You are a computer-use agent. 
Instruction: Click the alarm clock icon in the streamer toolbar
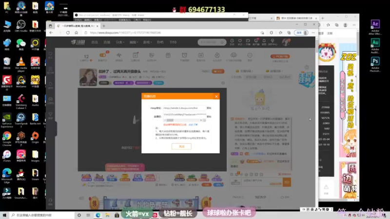coord(184,55)
